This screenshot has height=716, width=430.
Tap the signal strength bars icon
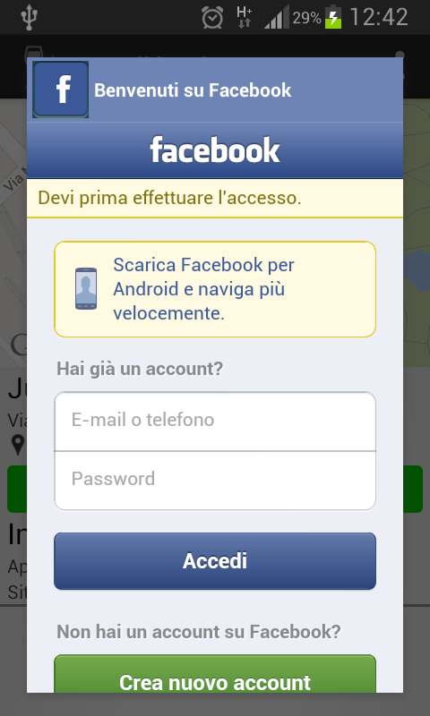click(277, 18)
